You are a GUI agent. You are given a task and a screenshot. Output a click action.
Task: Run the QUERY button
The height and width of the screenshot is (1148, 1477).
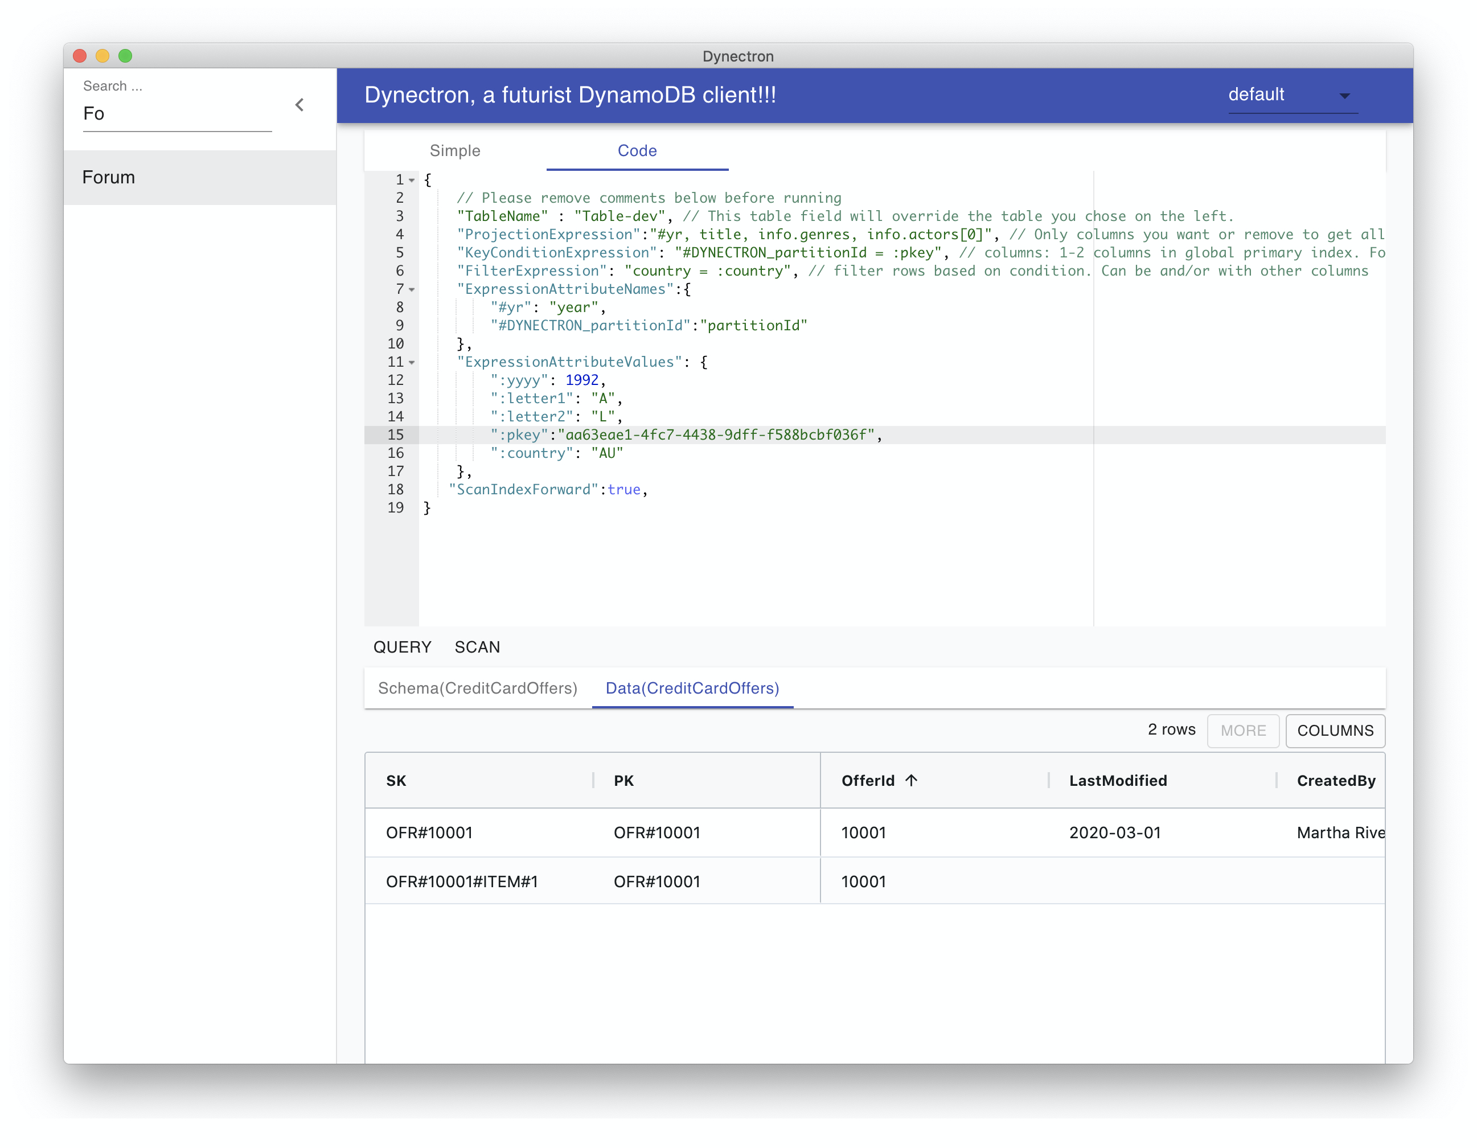(x=402, y=647)
